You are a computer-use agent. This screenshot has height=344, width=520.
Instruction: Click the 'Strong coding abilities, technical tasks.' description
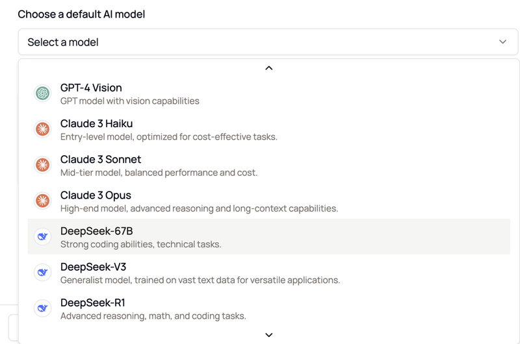click(140, 245)
